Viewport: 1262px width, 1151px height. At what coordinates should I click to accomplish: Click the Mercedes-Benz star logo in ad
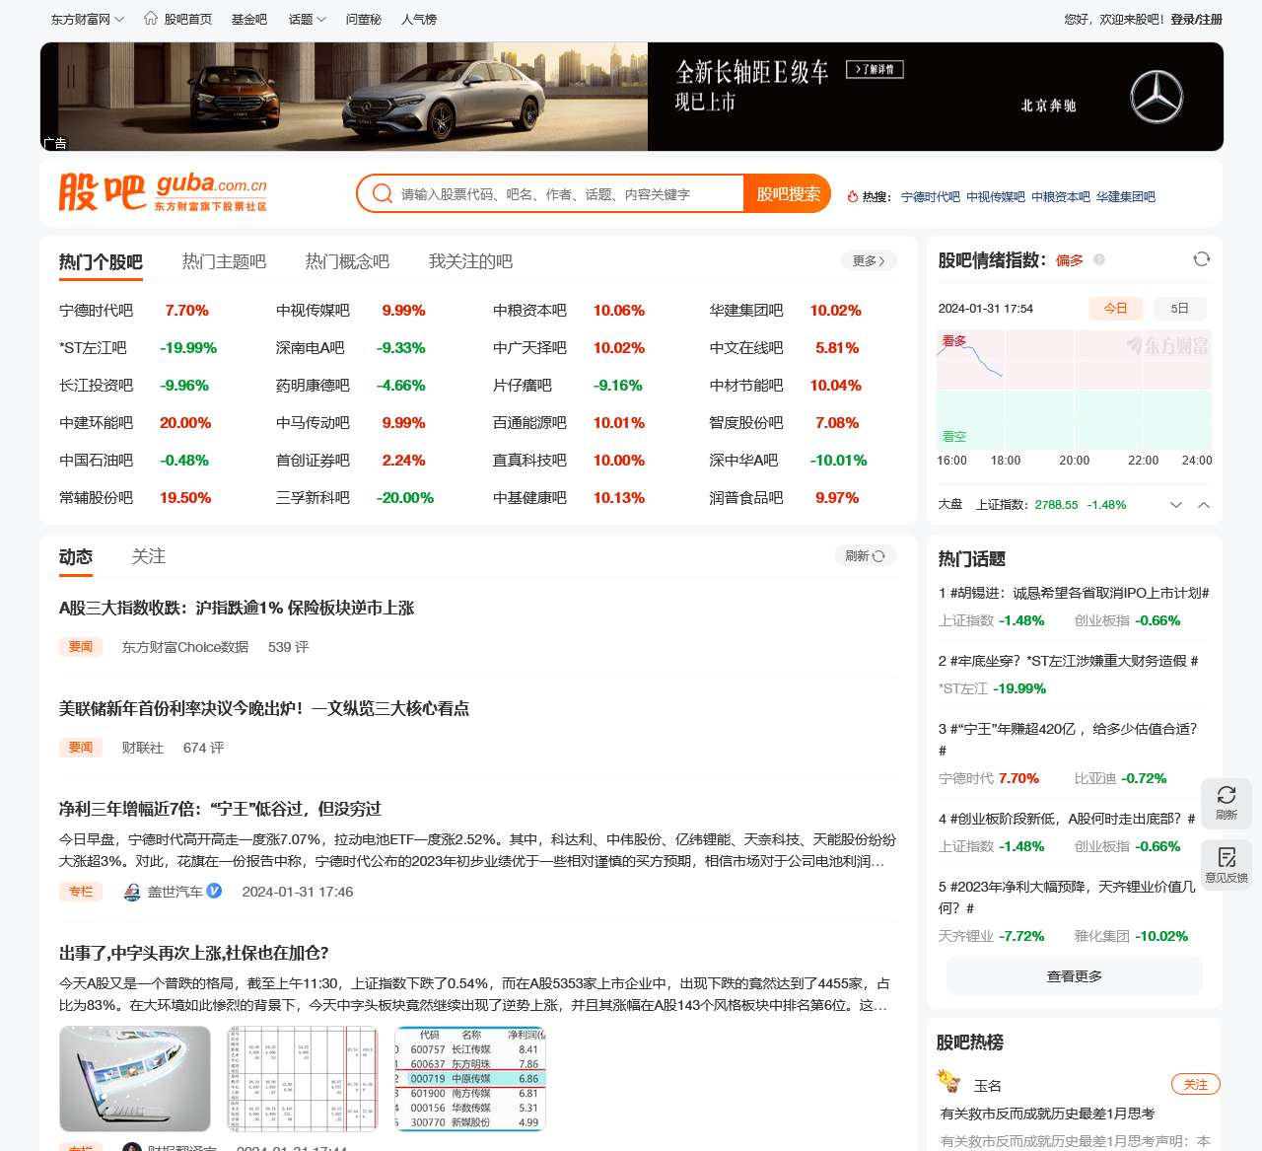1156,97
